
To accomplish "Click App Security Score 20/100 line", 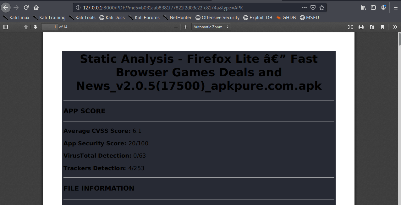I will [x=106, y=143].
